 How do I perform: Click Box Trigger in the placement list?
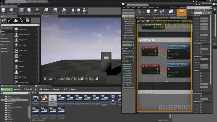[x=26, y=77]
